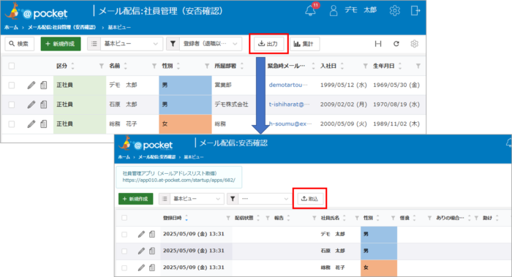Expand the lower filter dropdown showing ---
The height and width of the screenshot is (277, 512).
tap(264, 199)
